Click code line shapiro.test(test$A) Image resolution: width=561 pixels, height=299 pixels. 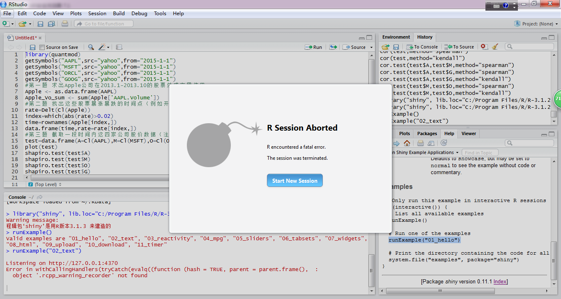(x=57, y=153)
